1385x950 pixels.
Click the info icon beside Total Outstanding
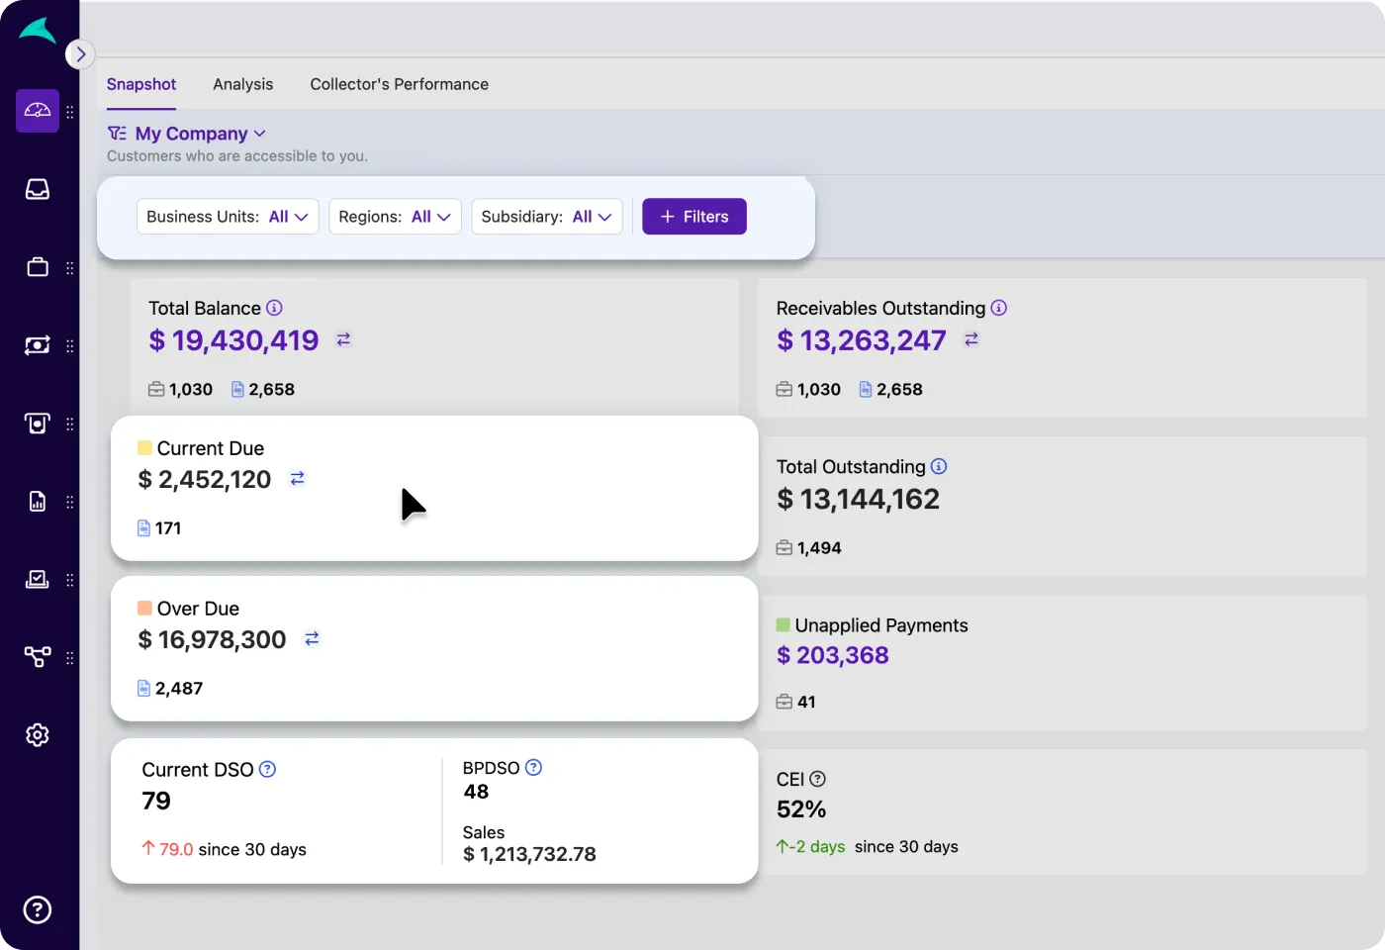tap(939, 466)
